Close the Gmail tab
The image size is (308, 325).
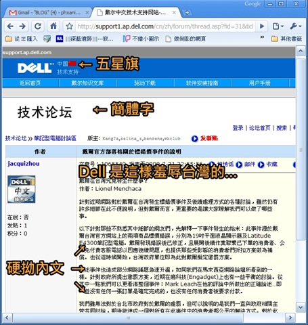pos(87,13)
